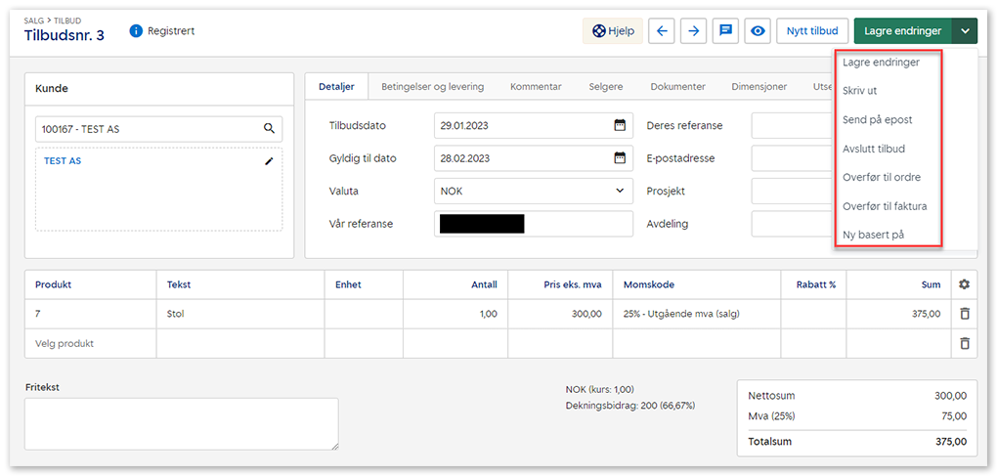Image resolution: width=997 pixels, height=476 pixels.
Task: Edit TEST AS customer with pencil icon
Action: pos(270,161)
